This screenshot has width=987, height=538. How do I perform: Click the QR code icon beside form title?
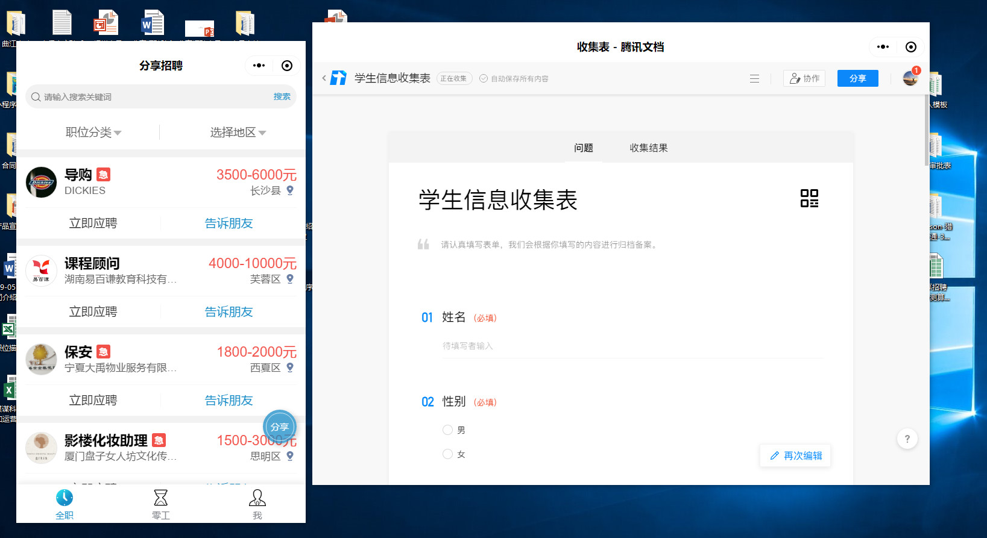point(809,198)
